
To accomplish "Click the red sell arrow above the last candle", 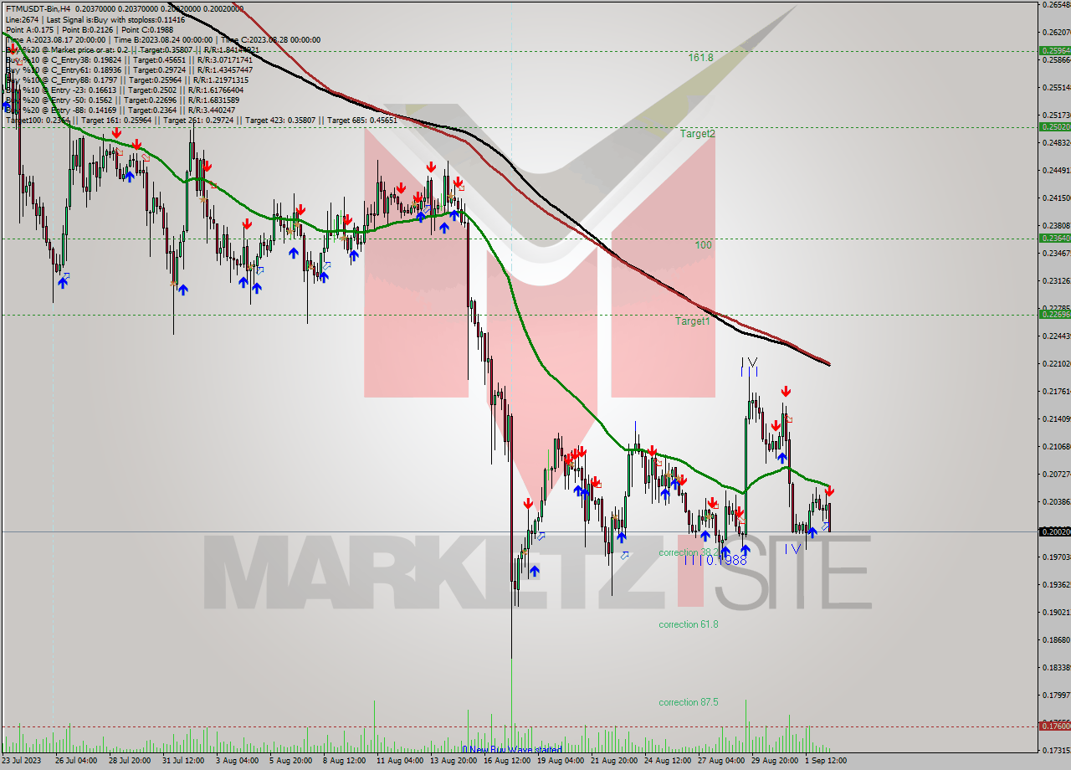I will coord(829,491).
